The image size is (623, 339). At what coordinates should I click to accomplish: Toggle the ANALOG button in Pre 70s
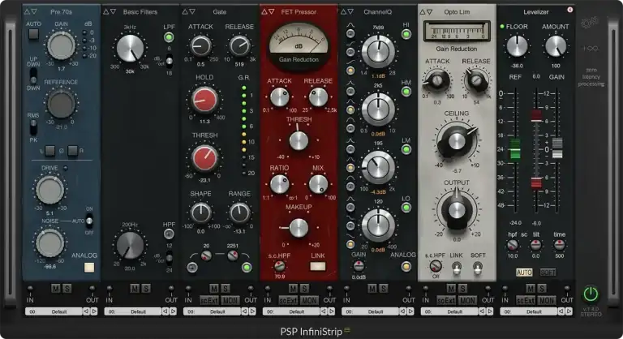tap(89, 268)
